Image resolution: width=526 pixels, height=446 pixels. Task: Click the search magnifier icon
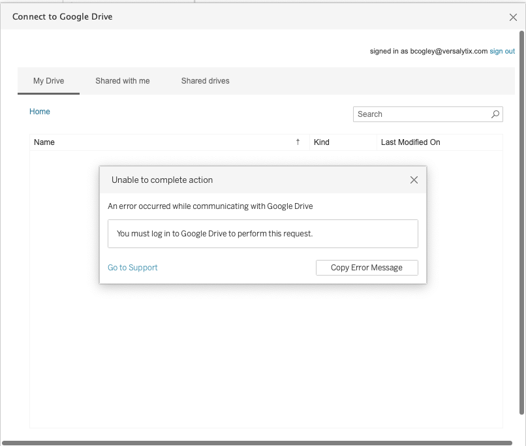495,114
